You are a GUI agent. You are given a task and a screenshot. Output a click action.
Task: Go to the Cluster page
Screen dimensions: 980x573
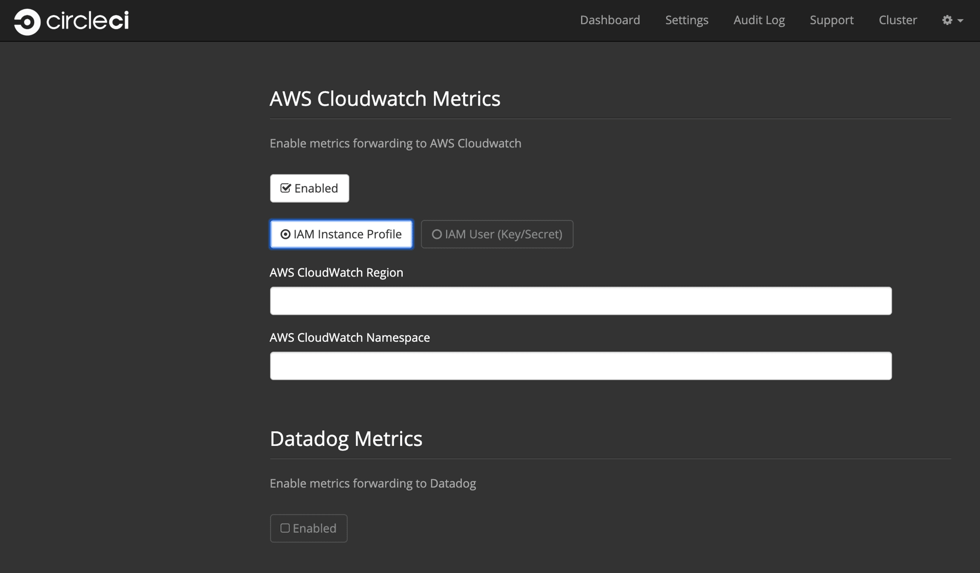pyautogui.click(x=898, y=20)
